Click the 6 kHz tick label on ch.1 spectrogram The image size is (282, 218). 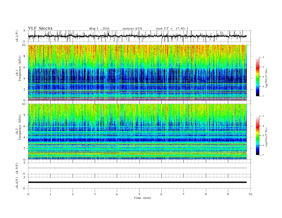pos(25,67)
